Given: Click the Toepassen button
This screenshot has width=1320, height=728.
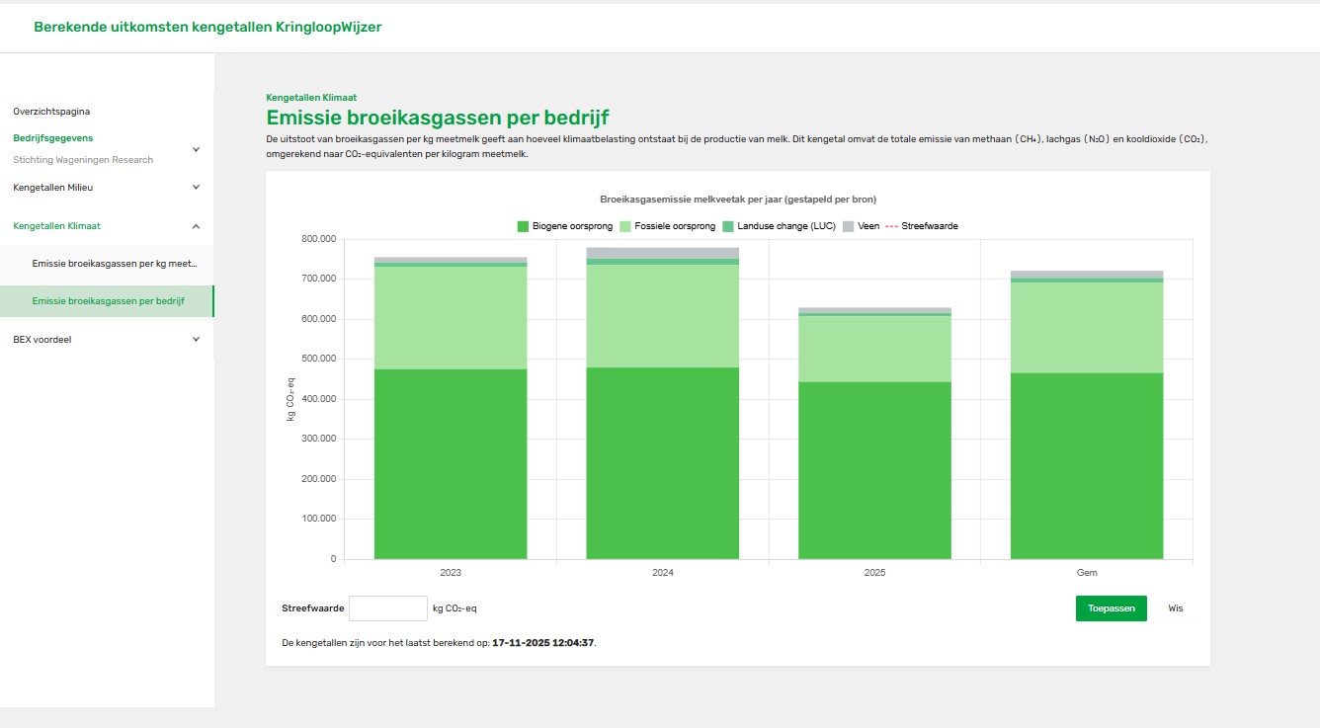Looking at the screenshot, I should coord(1111,608).
